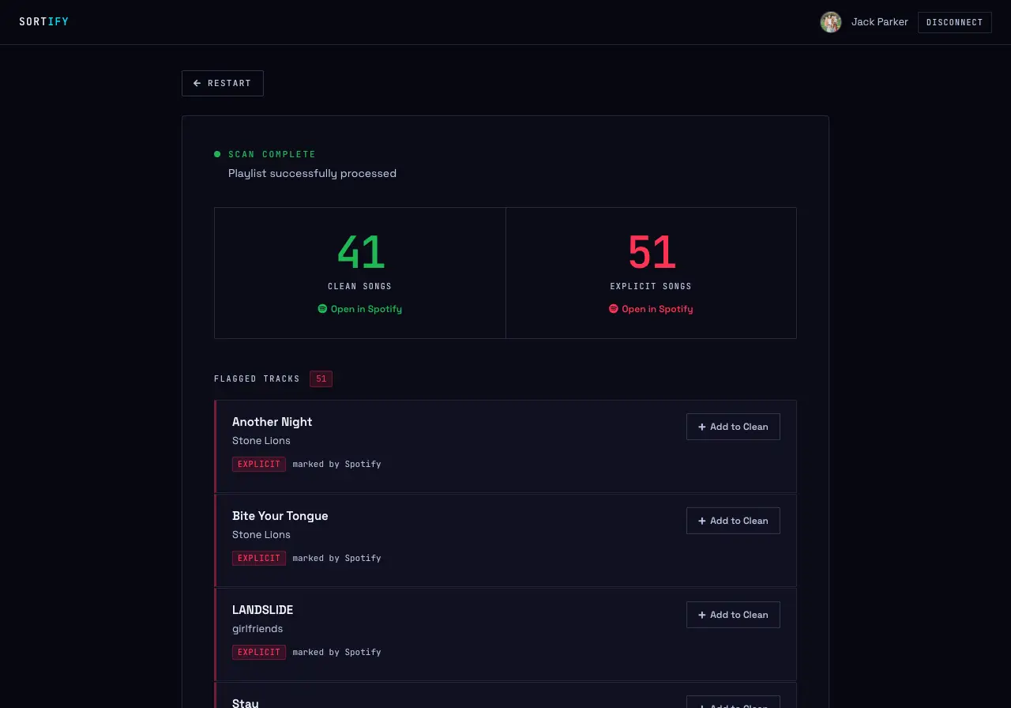Click the girlfriends artist name
Screen dimensions: 1011x708
click(257, 629)
